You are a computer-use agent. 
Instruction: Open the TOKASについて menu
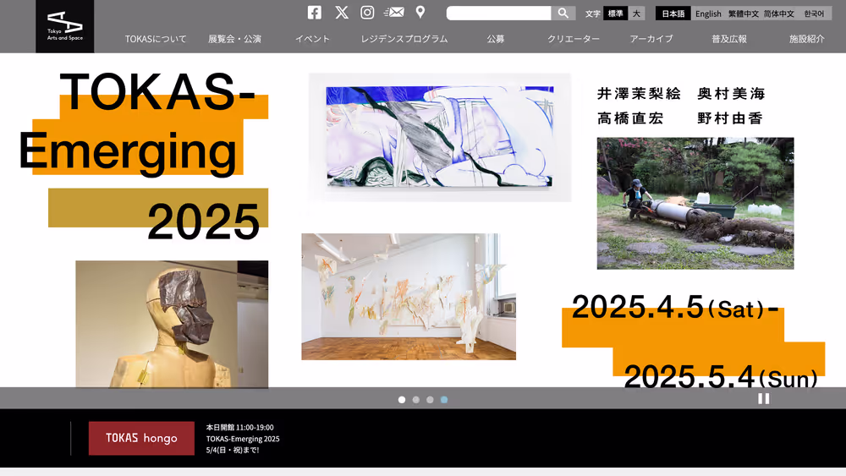point(156,39)
